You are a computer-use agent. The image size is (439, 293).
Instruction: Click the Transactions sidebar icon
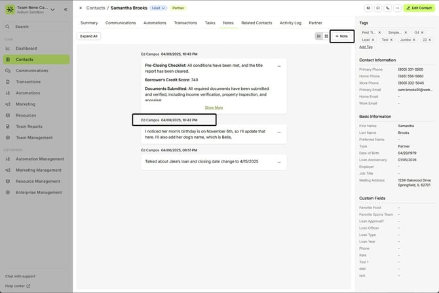coord(8,82)
